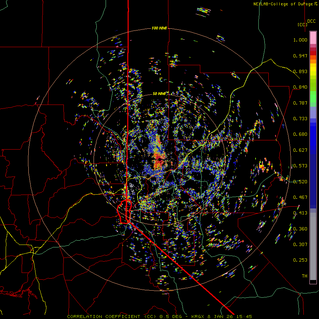Click the TH threshold label on the scale
Image resolution: width=319 pixels, height=319 pixels.
pos(304,276)
